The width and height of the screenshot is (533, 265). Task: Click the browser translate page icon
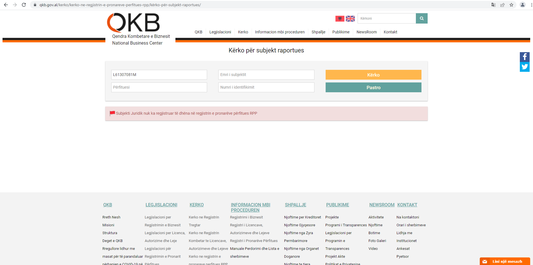coord(493,5)
